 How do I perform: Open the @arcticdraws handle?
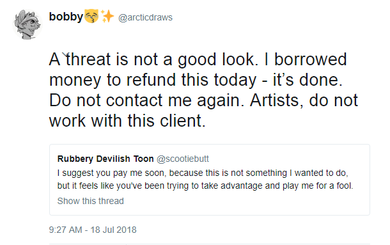tap(145, 17)
